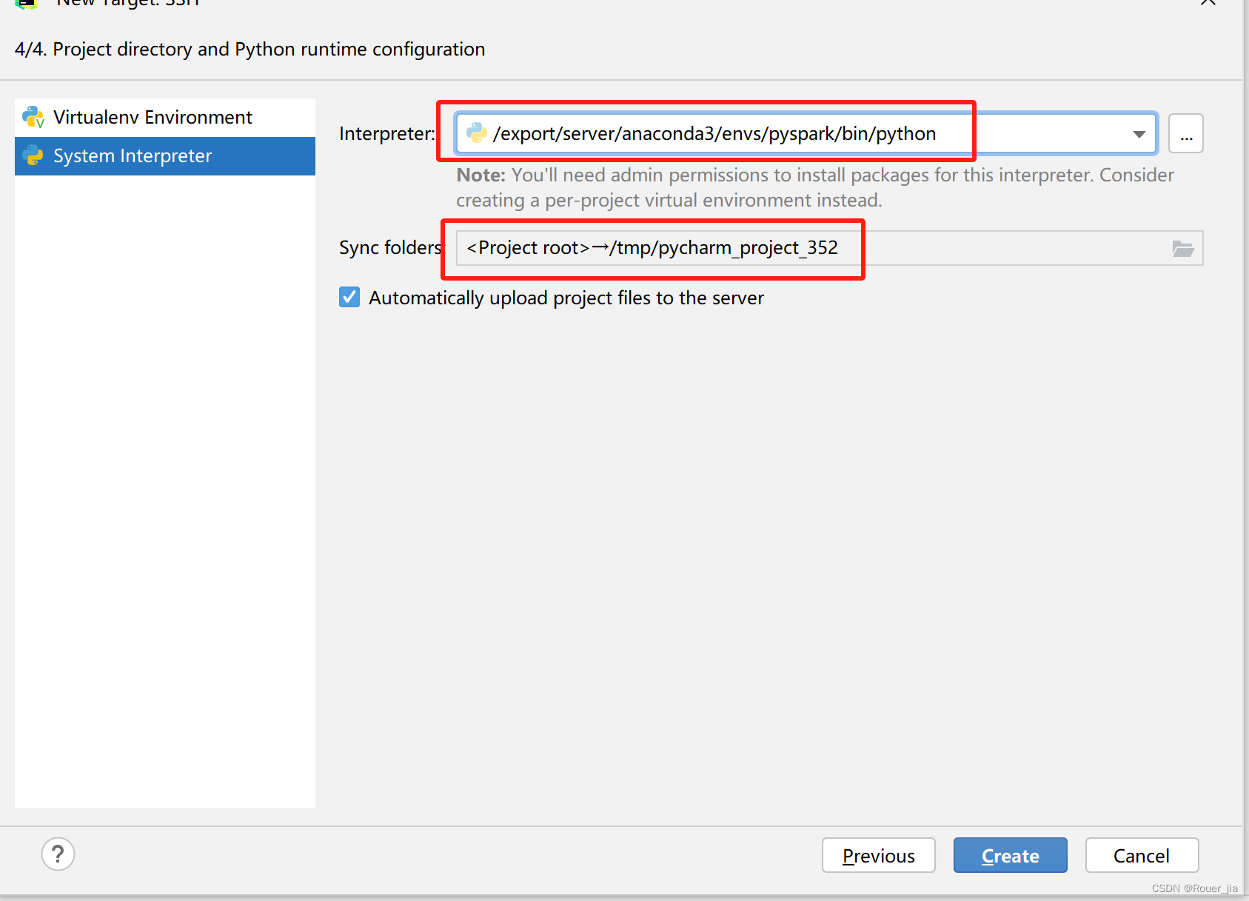Click the System Interpreter Python icon
The width and height of the screenshot is (1249, 901).
(x=33, y=155)
